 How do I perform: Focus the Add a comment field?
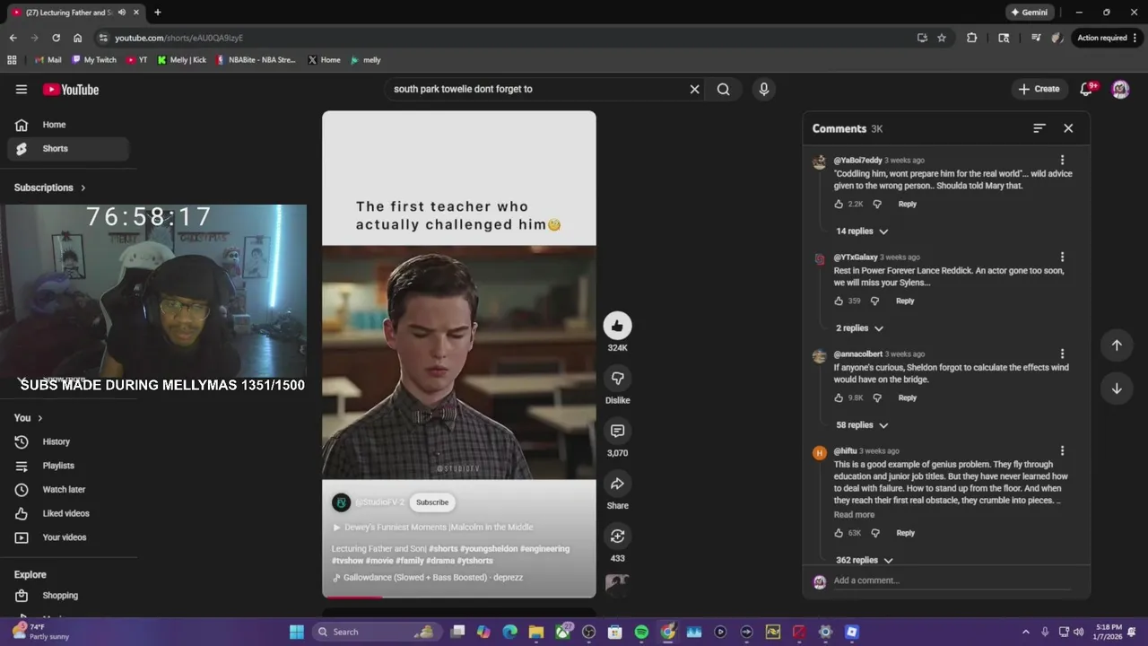[951, 581]
